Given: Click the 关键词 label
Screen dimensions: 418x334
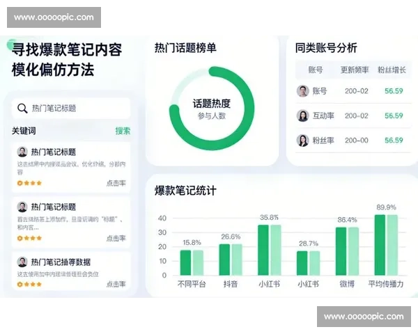Looking at the screenshot, I should click(x=24, y=131).
